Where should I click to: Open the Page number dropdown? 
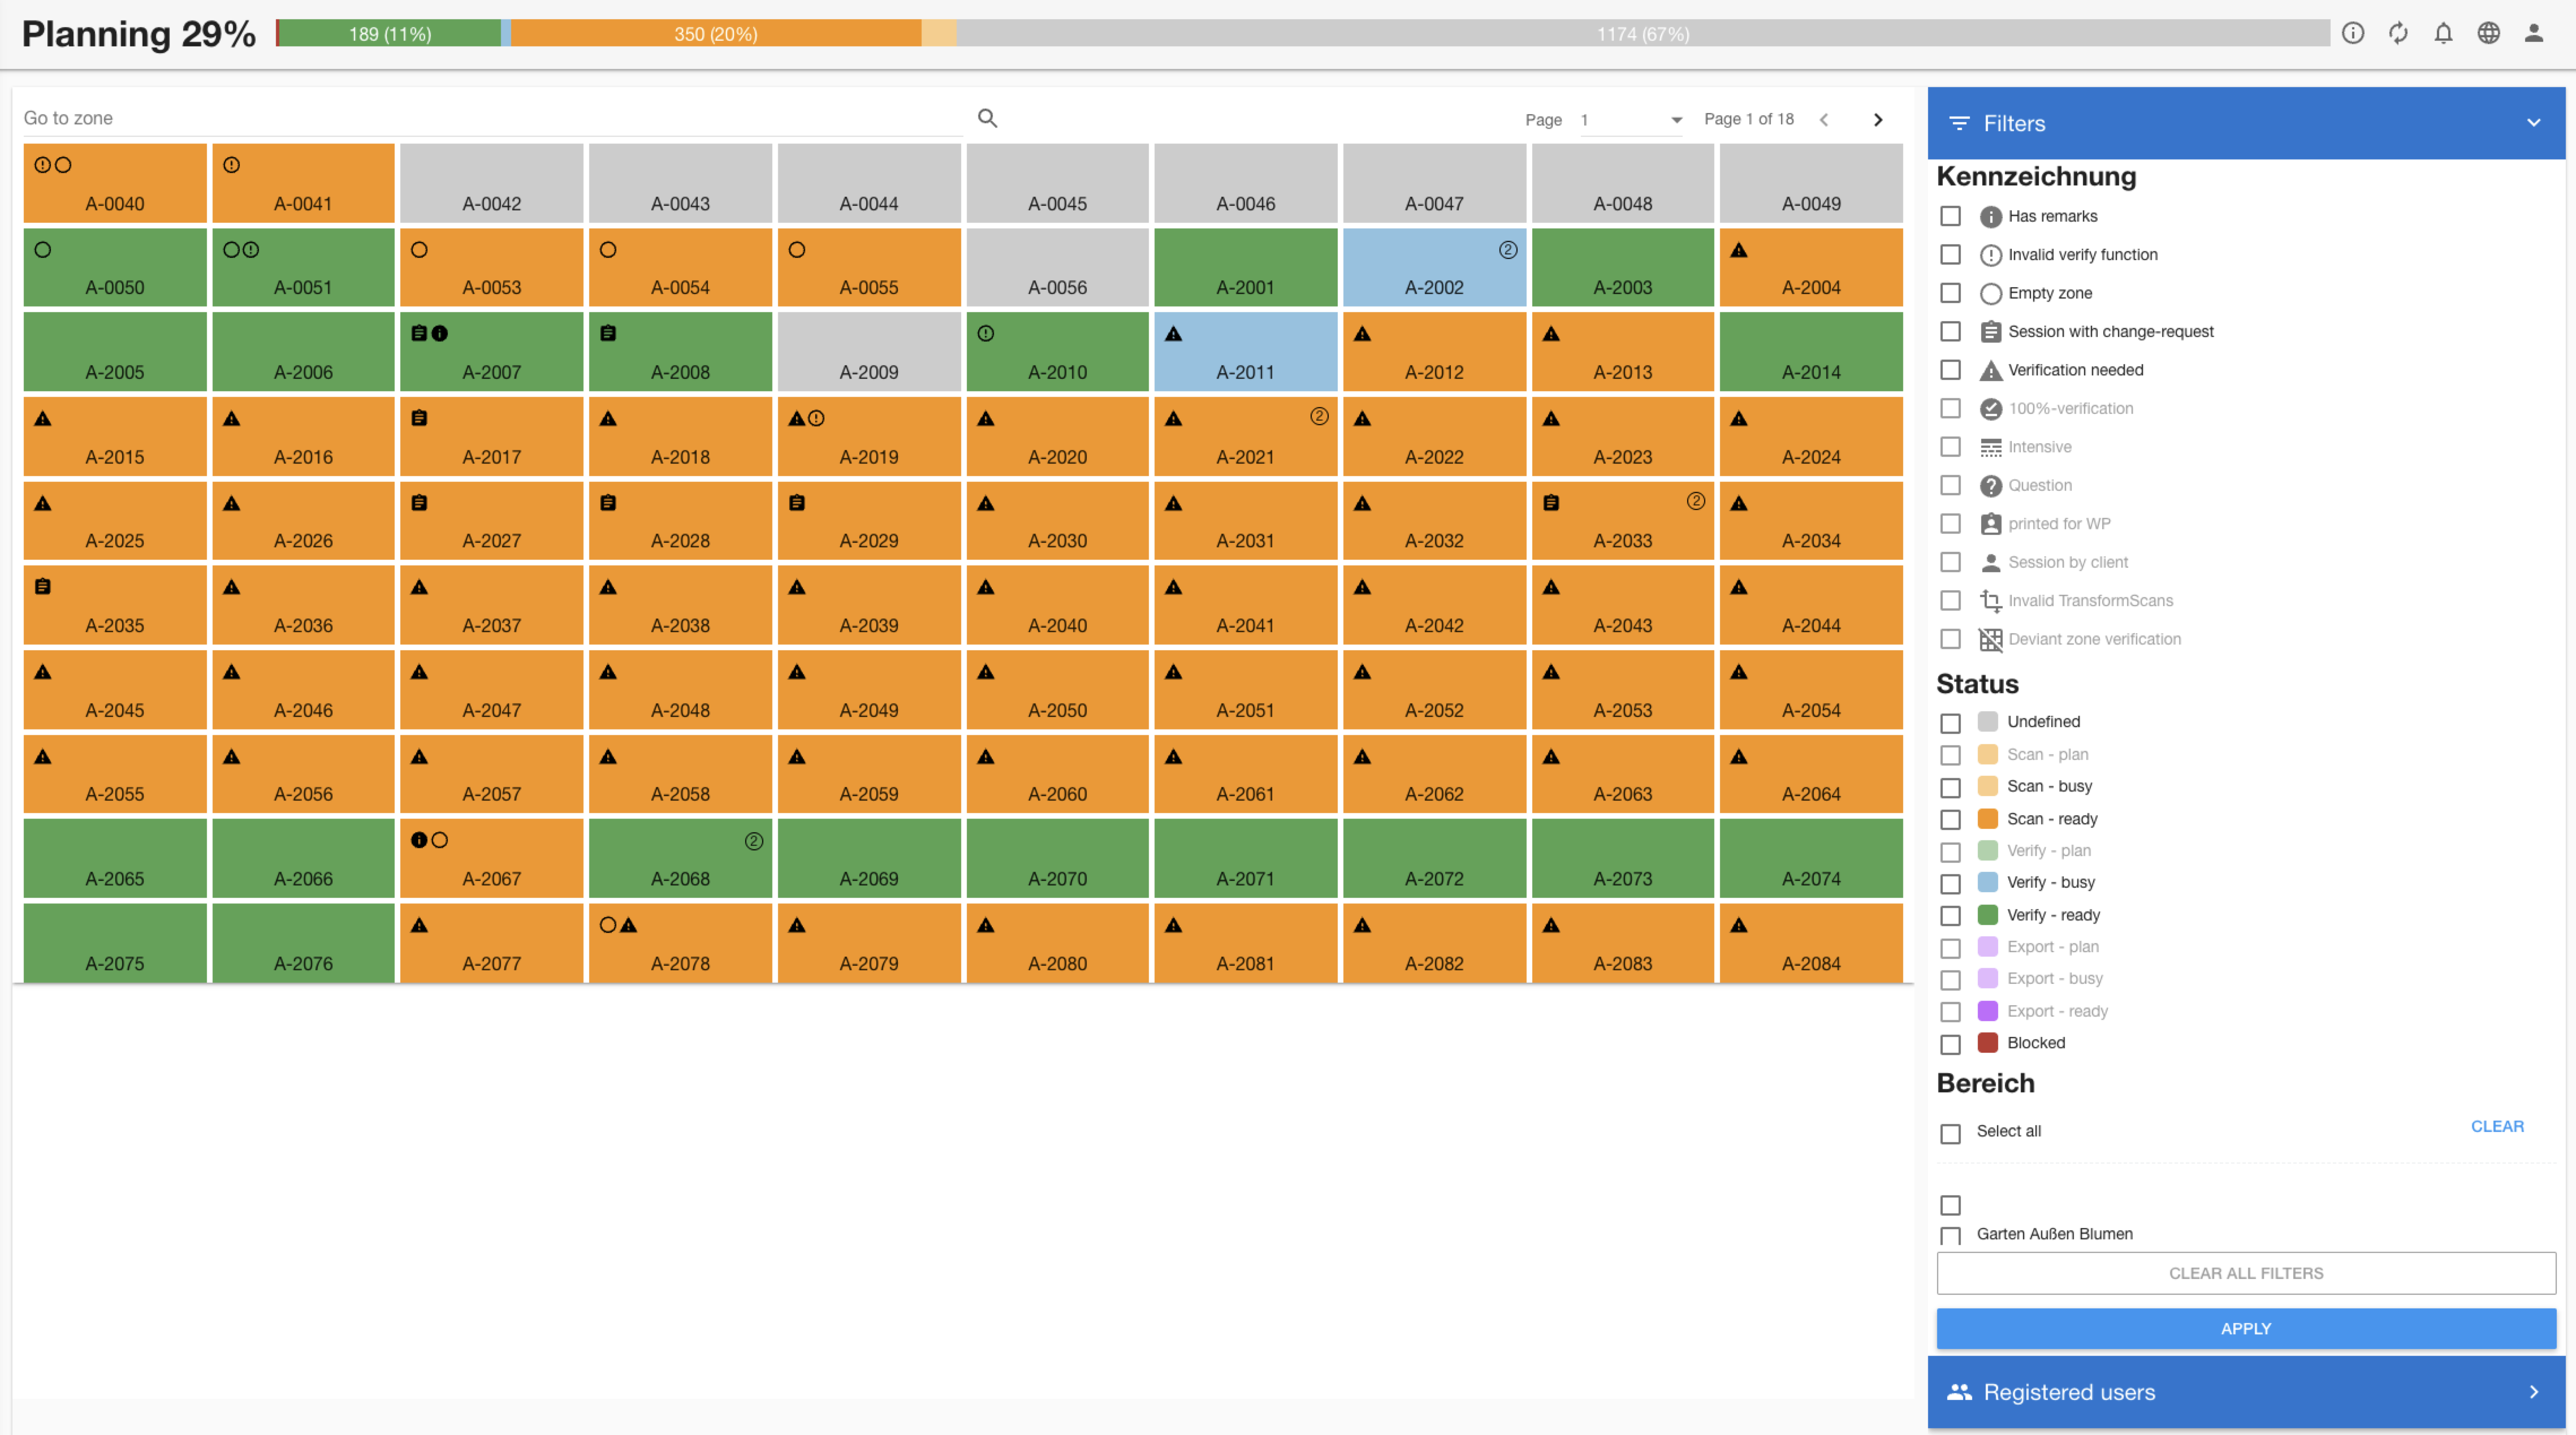[x=1631, y=120]
